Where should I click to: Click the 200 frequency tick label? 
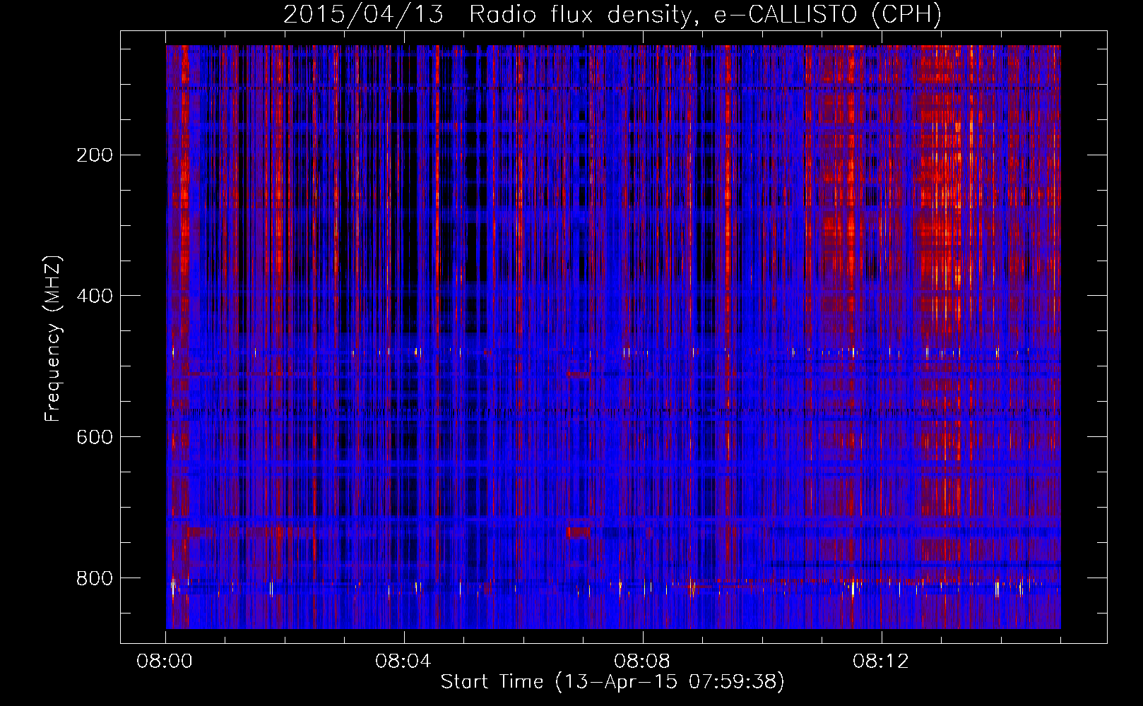[x=94, y=155]
